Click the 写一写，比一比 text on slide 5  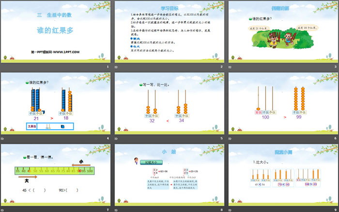click(156, 85)
